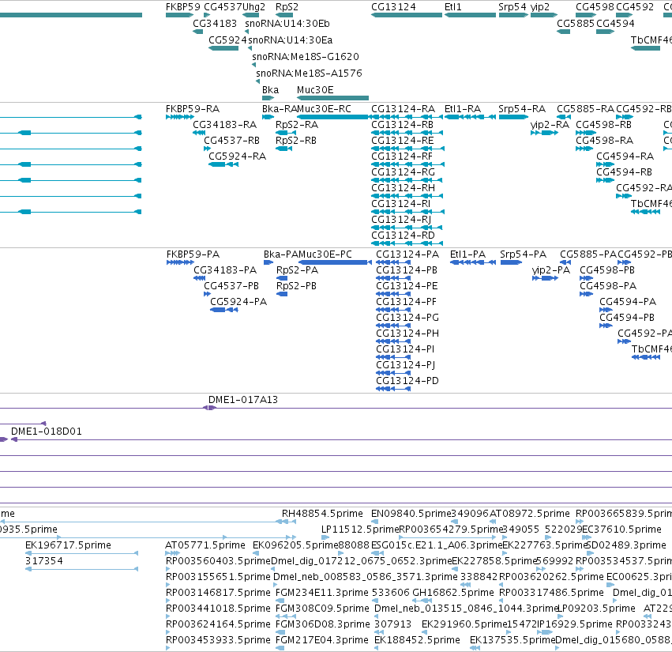
Task: Select the CG34183 gene label
Action: (215, 23)
